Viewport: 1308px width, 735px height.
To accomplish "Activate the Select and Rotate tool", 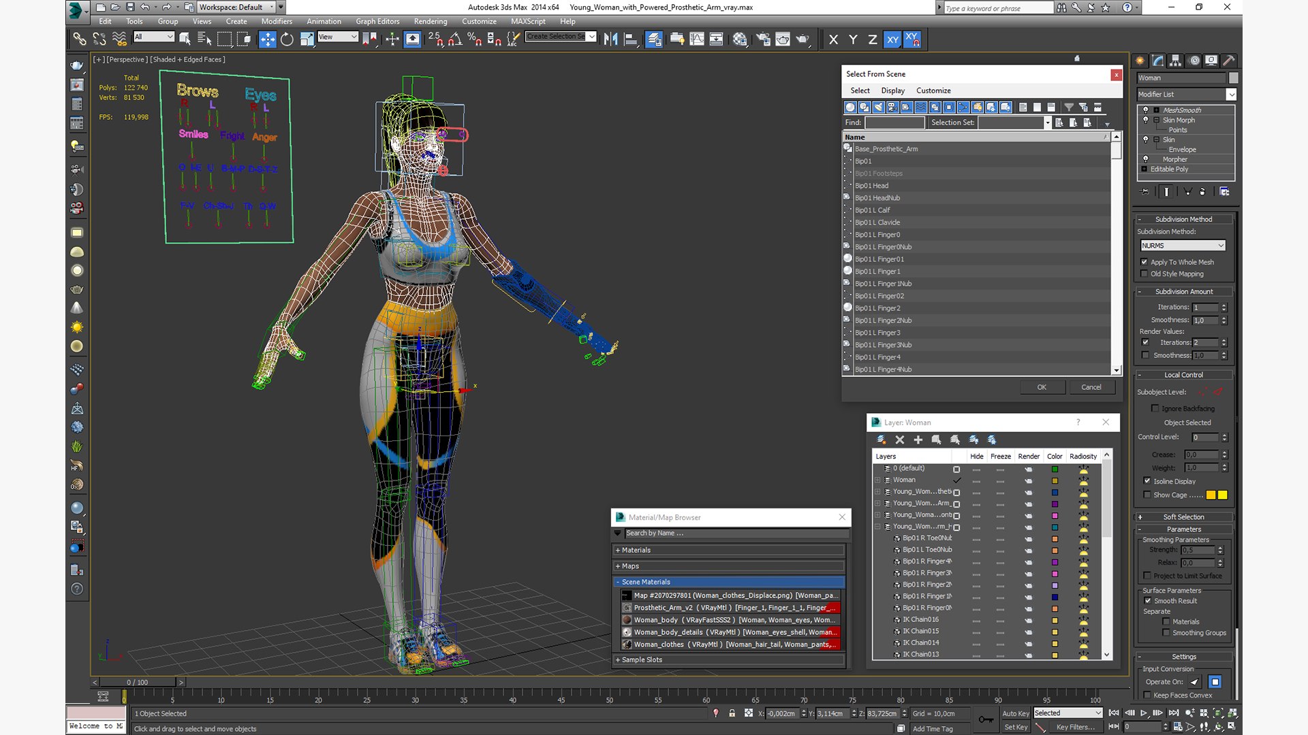I will point(287,39).
